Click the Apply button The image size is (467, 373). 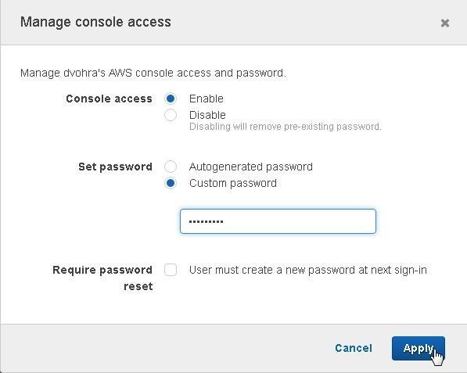pyautogui.click(x=419, y=348)
